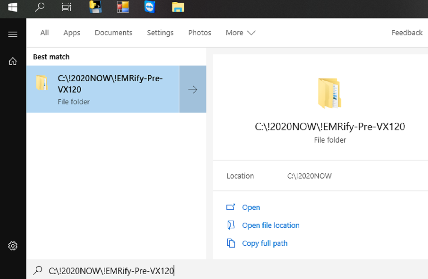Click Open file location
Viewport: 428px width, 279px height.
271,225
